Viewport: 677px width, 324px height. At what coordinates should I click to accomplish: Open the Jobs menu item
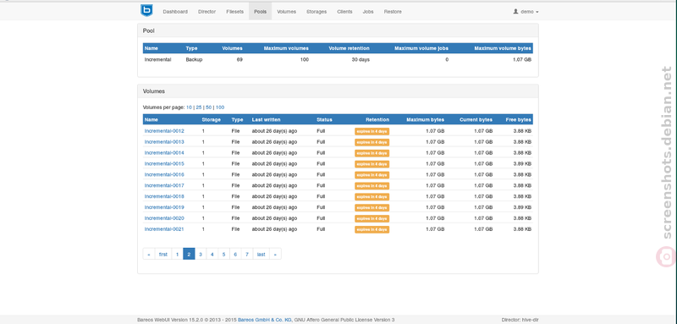pos(368,12)
